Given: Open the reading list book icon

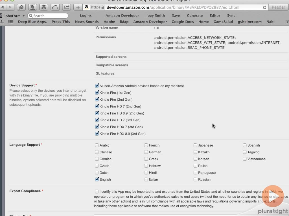Looking at the screenshot, I should pyautogui.click(x=2, y=22).
